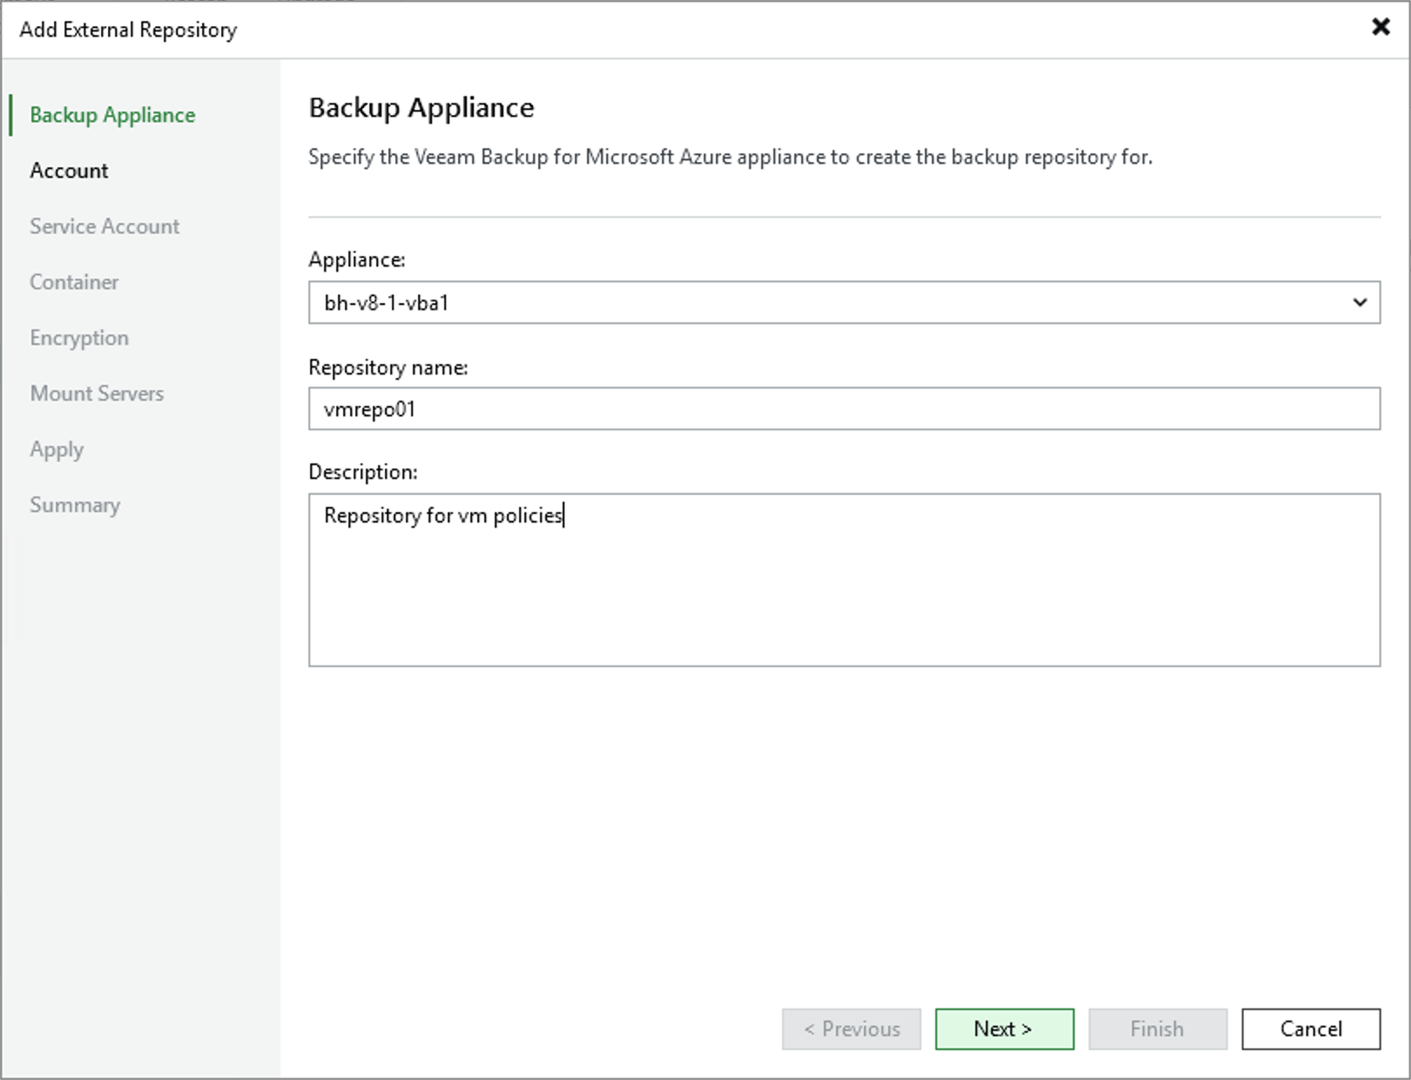Screen dimensions: 1411x1080
Task: Click the 'Repository name:' label
Action: 388,368
